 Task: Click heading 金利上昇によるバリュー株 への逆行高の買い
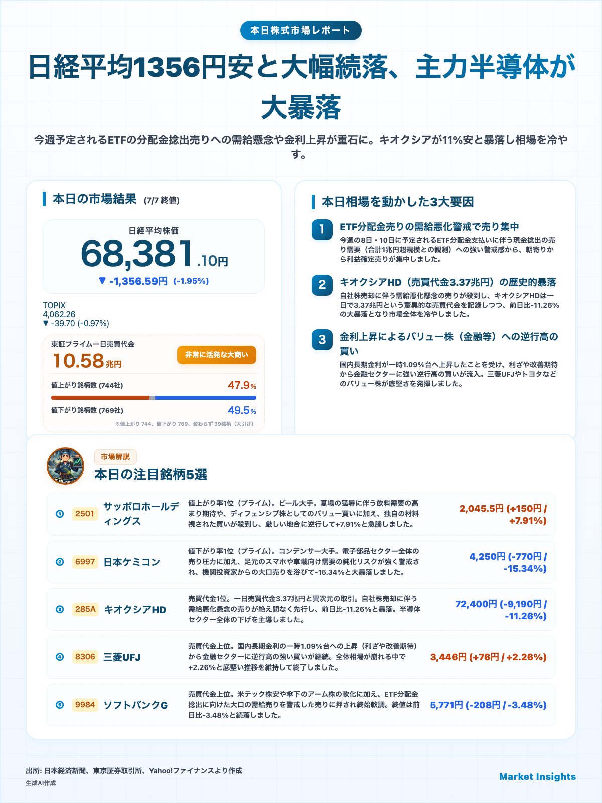tap(449, 343)
